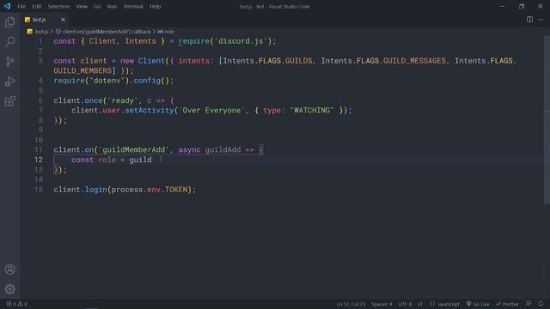Open the notifications bell in status bar
550x309 pixels.
541,304
